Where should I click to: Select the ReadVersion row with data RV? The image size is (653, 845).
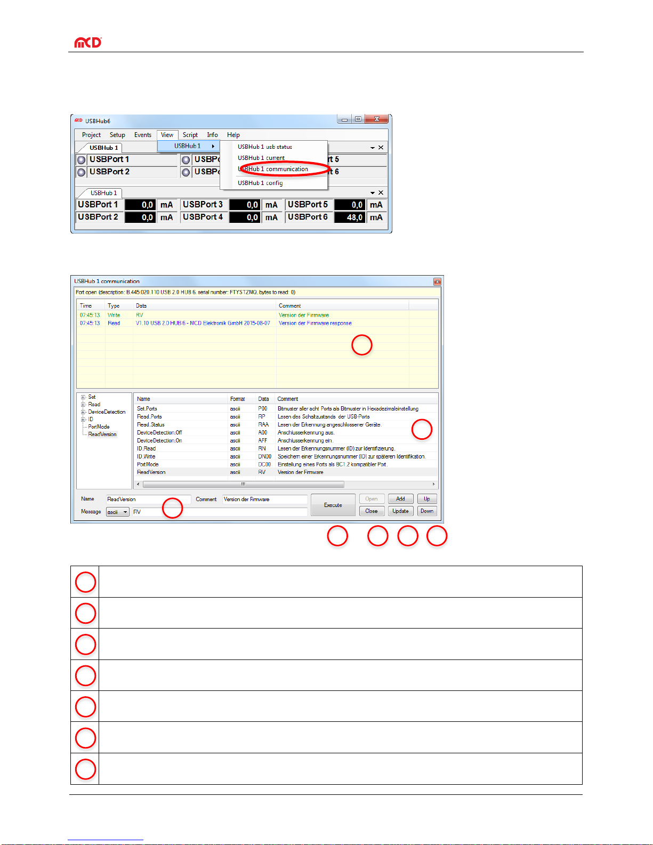click(286, 472)
